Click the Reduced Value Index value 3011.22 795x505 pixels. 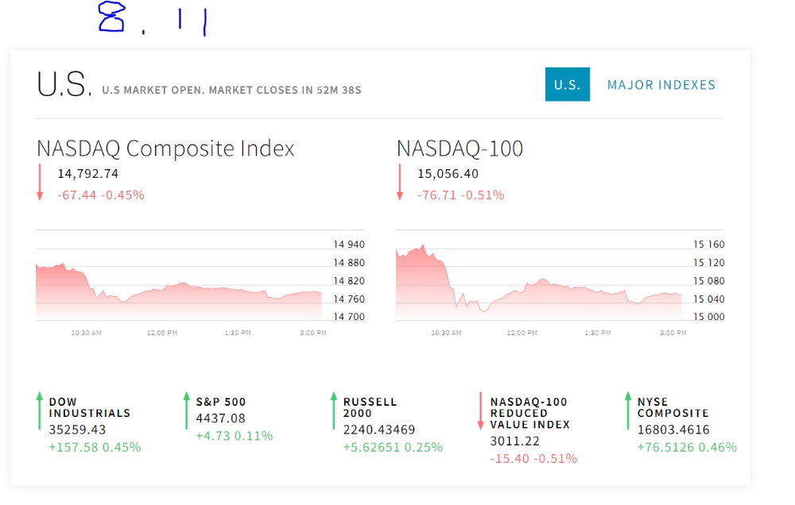pyautogui.click(x=514, y=441)
